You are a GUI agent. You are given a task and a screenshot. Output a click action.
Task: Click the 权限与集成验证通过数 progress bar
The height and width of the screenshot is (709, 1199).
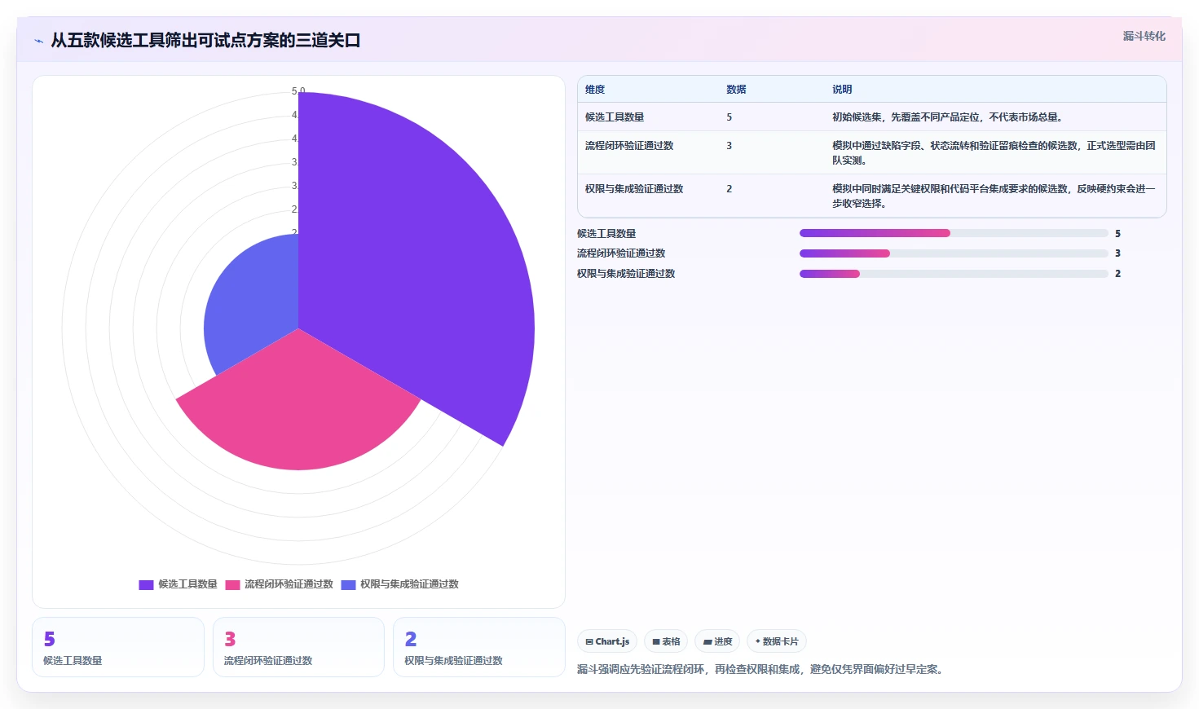(954, 274)
